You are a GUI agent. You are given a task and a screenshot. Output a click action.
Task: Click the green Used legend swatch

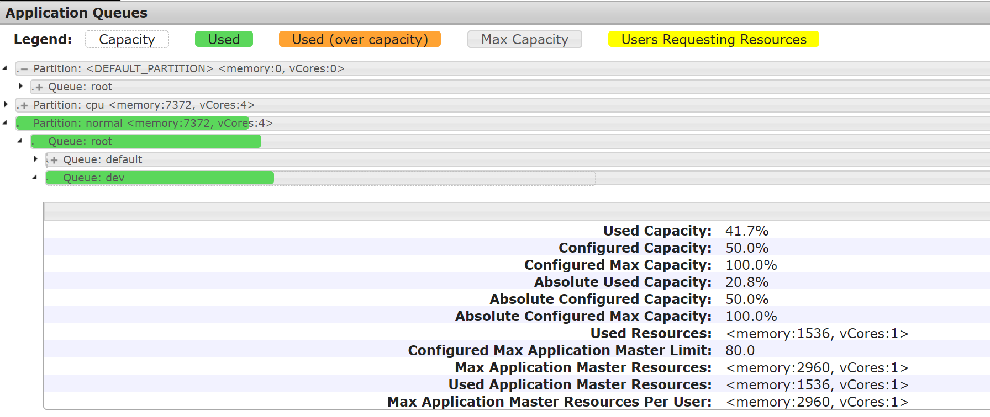tap(224, 40)
